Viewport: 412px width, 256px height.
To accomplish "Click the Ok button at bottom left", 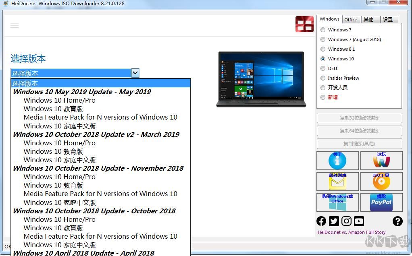I will click(8, 246).
